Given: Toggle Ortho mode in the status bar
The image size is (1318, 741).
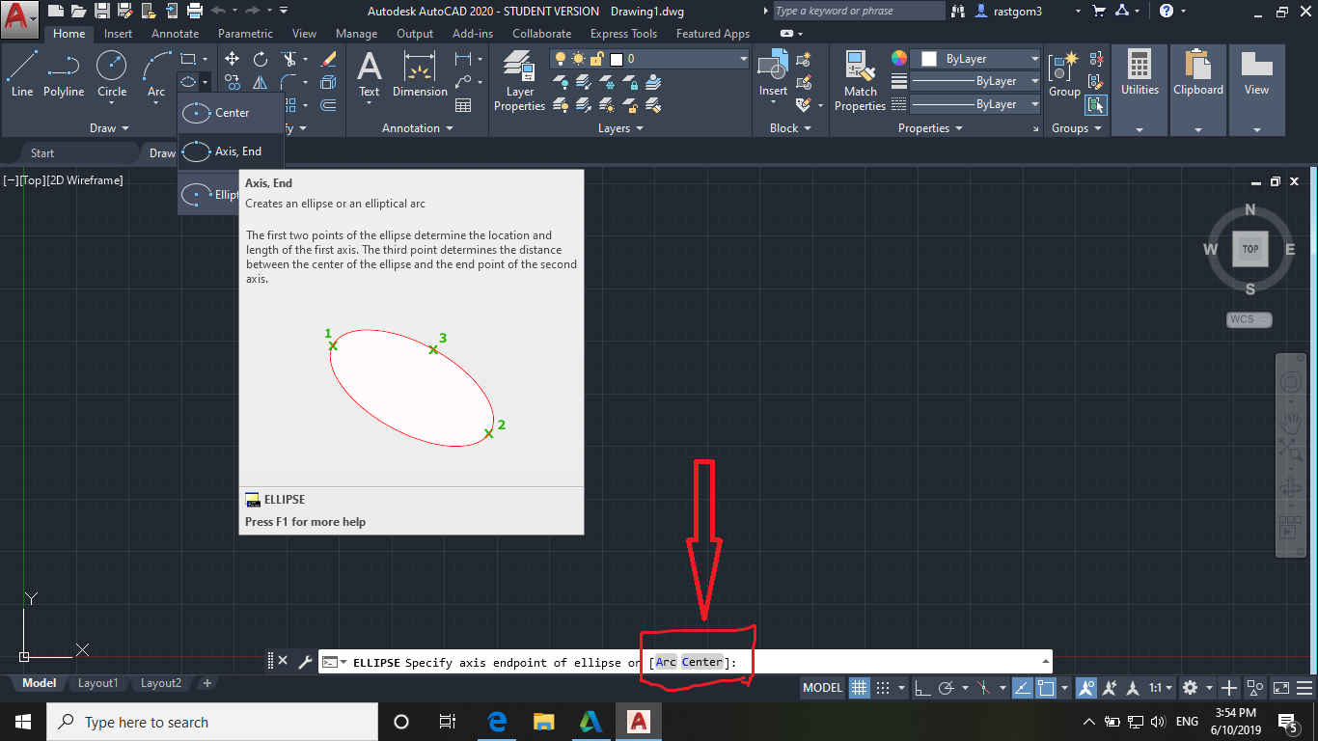Looking at the screenshot, I should 923,688.
